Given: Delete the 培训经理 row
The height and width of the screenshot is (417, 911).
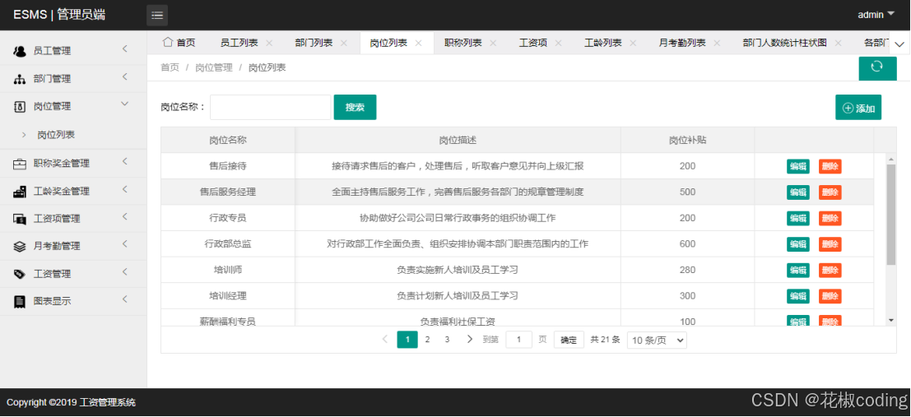Looking at the screenshot, I should pyautogui.click(x=830, y=296).
